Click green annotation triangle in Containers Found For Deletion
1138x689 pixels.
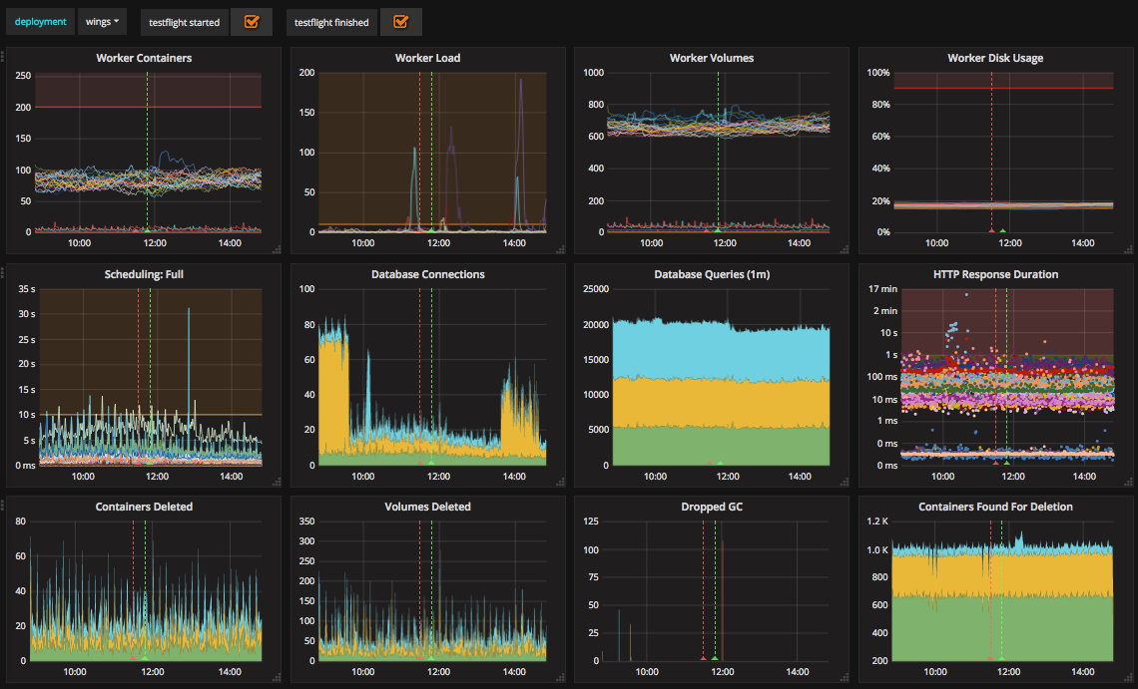point(1002,658)
